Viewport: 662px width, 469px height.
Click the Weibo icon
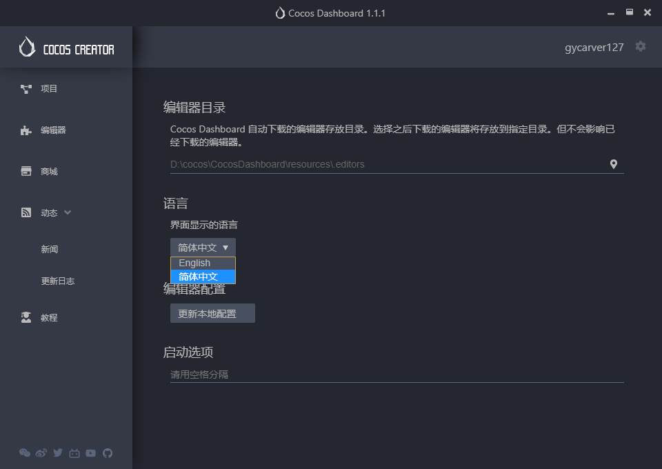coord(41,453)
